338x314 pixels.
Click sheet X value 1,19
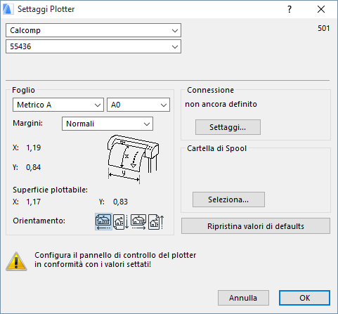tap(34, 148)
